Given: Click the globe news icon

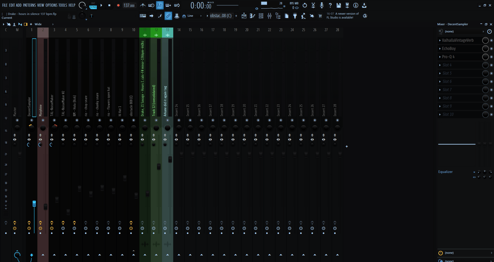Looking at the screenshot, I should (365, 16).
